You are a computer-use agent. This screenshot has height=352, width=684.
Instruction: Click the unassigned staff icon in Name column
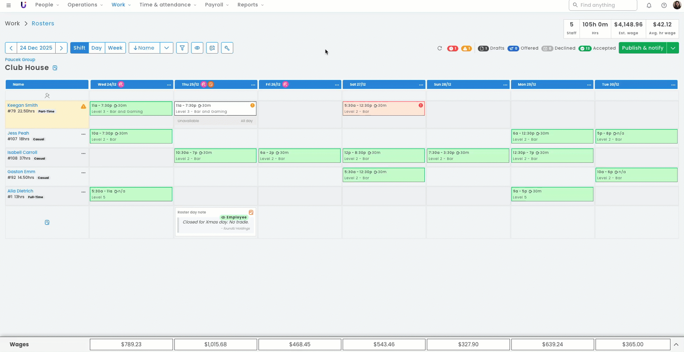click(47, 96)
